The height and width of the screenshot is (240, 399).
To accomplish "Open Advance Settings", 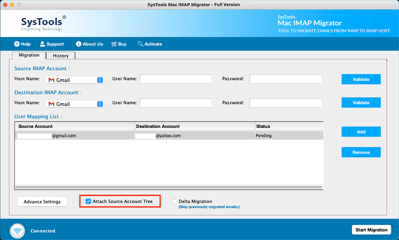I will coord(42,202).
